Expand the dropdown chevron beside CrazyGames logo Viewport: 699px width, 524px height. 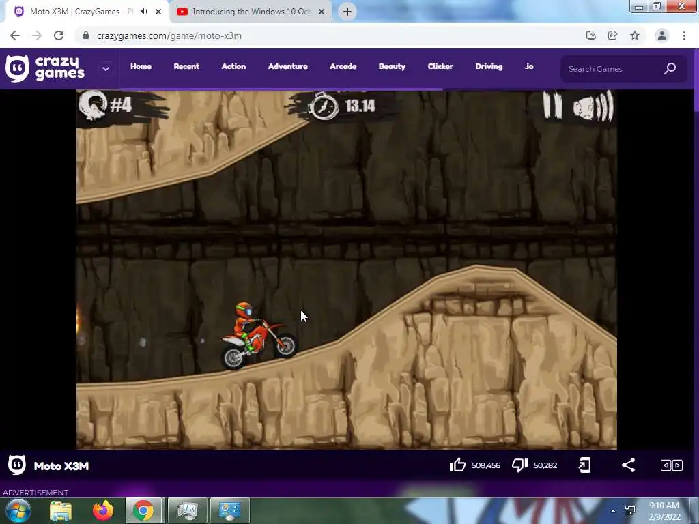(x=106, y=69)
